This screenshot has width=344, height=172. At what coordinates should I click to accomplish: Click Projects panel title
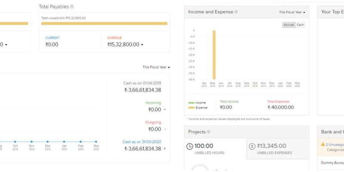pyautogui.click(x=197, y=132)
